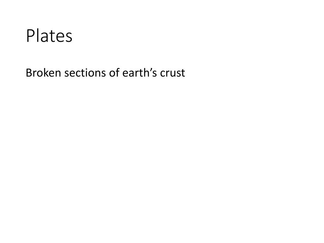The height and width of the screenshot is (243, 324).
Task: Click the space between "of" and "earth's"
Action: tap(121, 73)
